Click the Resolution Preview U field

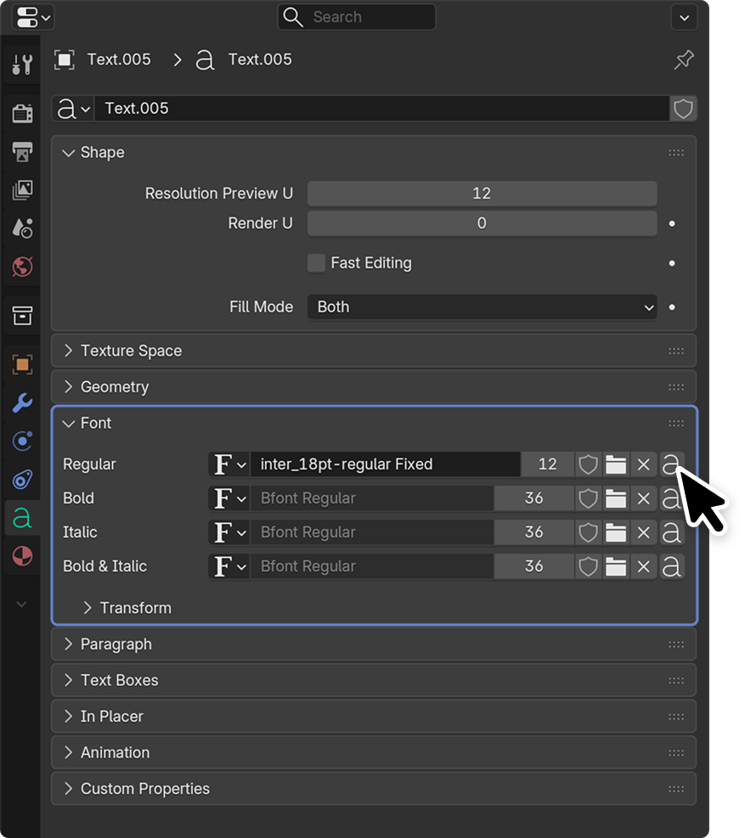click(482, 194)
